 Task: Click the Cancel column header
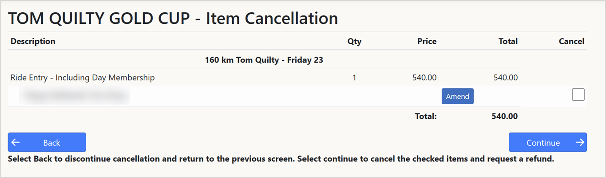pos(571,41)
